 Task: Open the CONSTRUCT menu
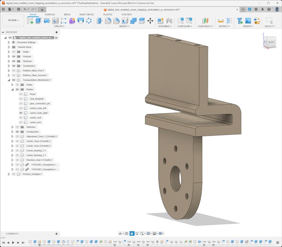coord(205,26)
